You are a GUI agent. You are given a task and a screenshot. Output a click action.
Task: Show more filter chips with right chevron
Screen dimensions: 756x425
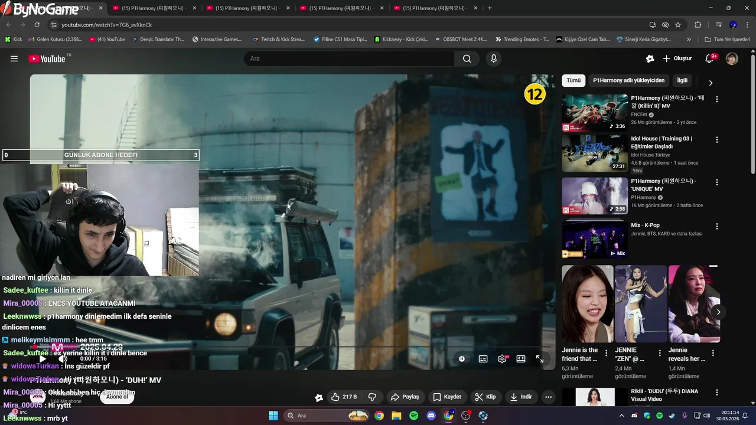[x=711, y=83]
